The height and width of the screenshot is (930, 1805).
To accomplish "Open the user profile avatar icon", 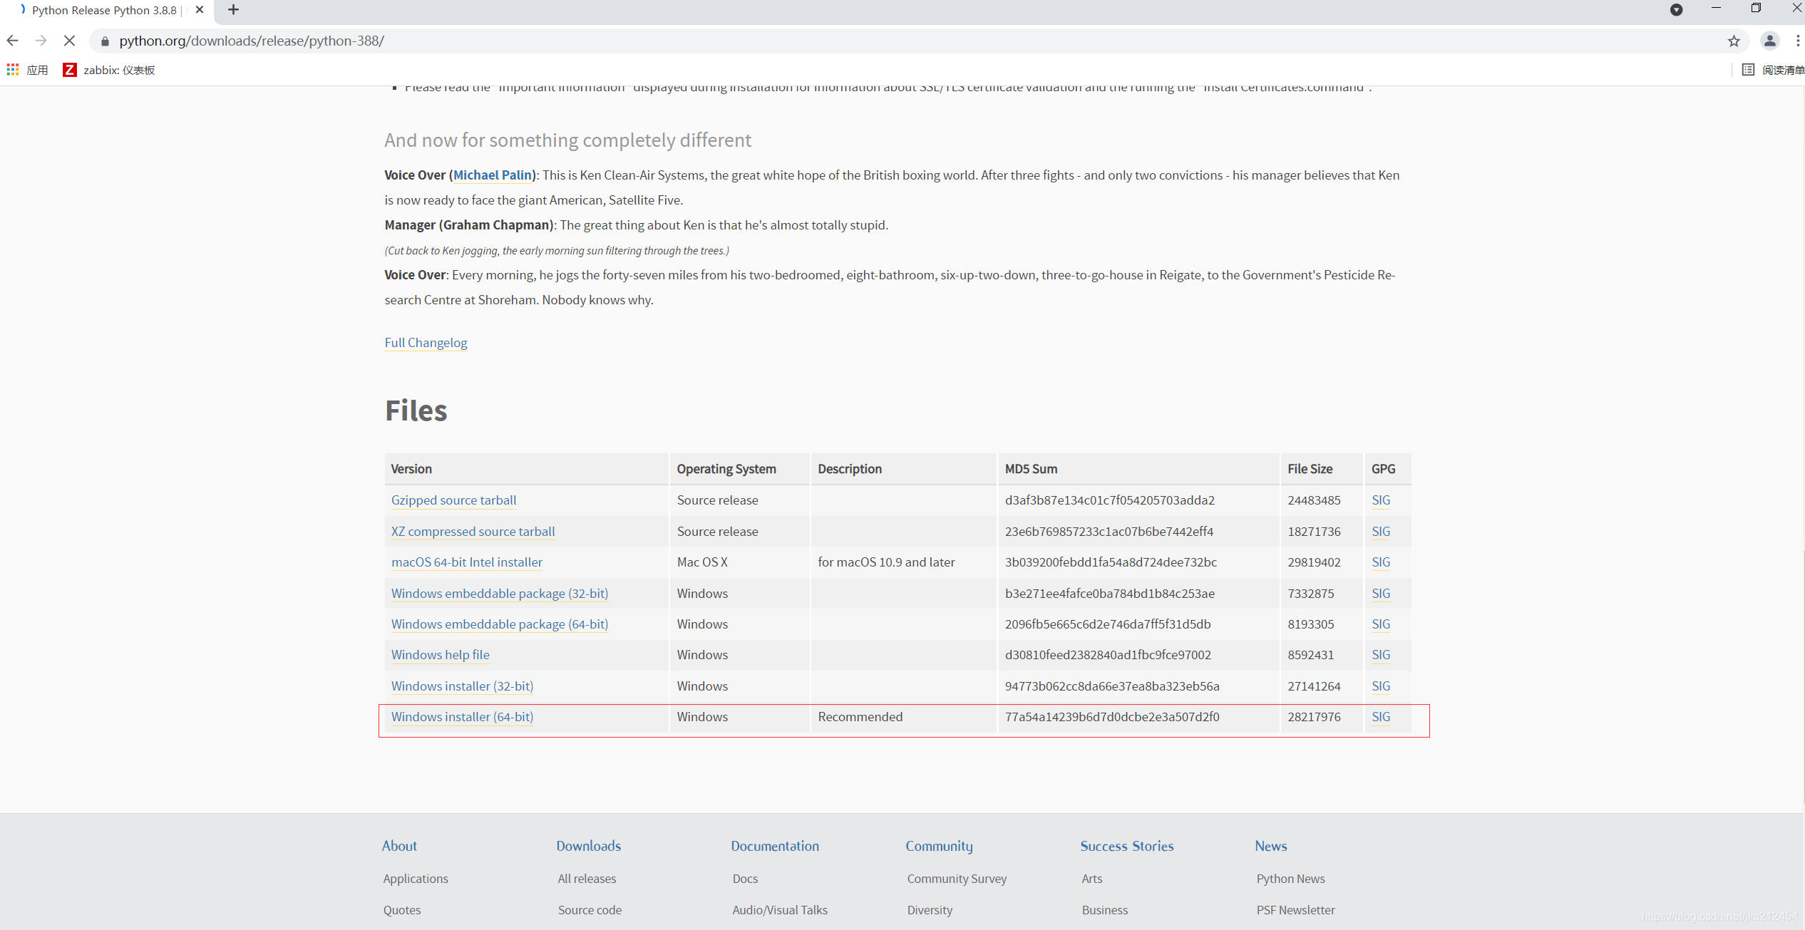I will pos(1769,41).
